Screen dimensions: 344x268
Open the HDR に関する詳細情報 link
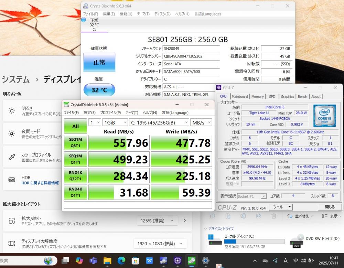(40, 183)
